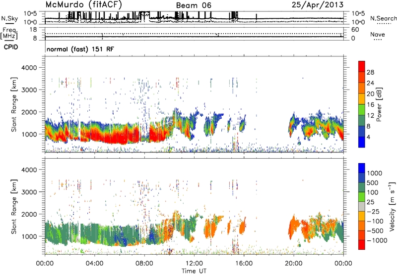Screen dimensions: 397x274
Task: Click the '-25' tick on Velocity colorbar
Action: [373, 211]
